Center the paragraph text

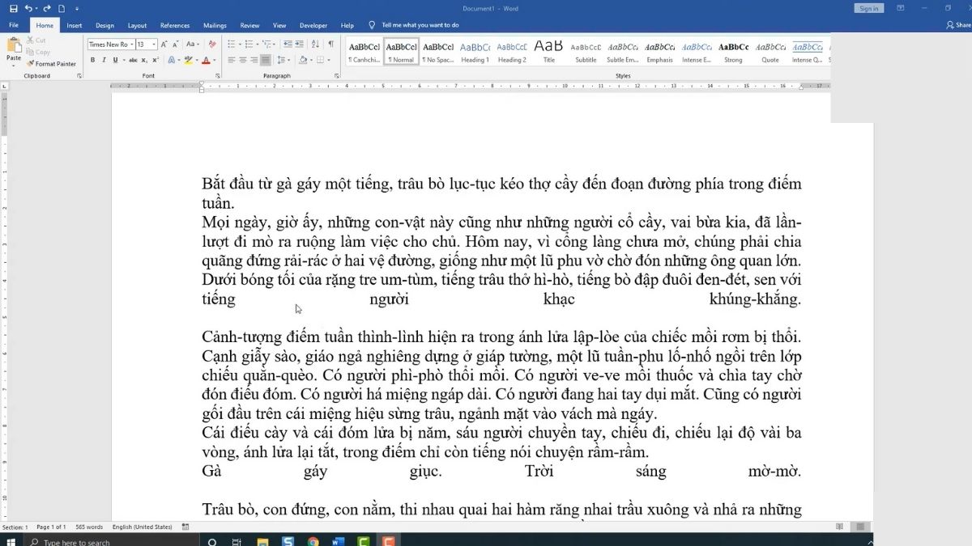click(242, 60)
